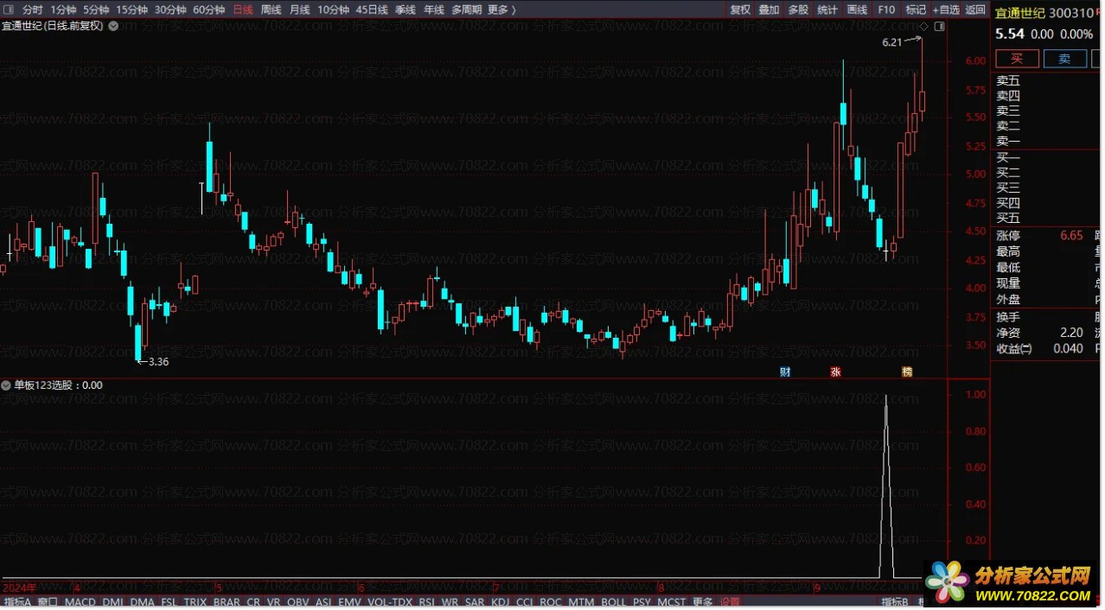Open the red 设置 indicator settings

tap(731, 602)
